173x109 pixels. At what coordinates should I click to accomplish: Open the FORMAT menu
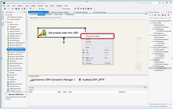[40, 6]
